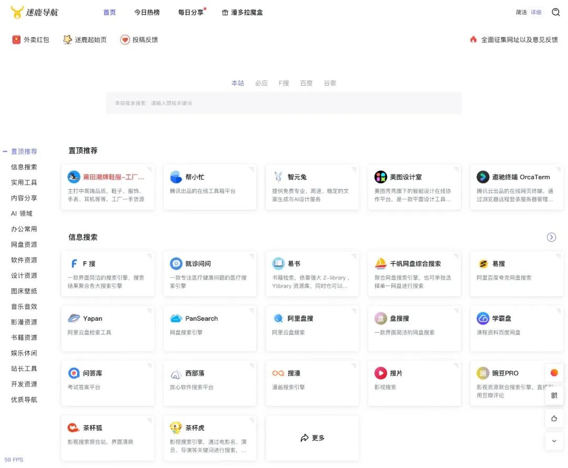Jump to 音乐音效 in sidebar
The width and height of the screenshot is (568, 468).
tap(24, 307)
